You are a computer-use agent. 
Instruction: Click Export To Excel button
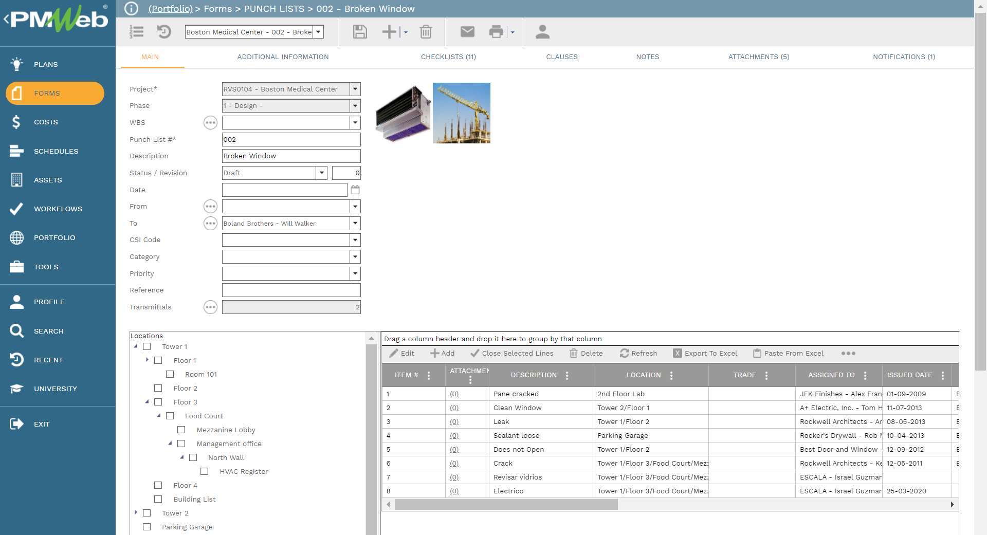click(705, 353)
